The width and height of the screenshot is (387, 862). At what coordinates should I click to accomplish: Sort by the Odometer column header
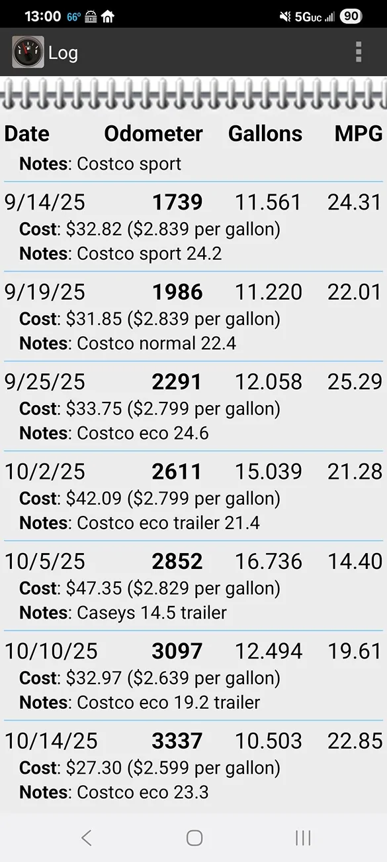tap(153, 133)
